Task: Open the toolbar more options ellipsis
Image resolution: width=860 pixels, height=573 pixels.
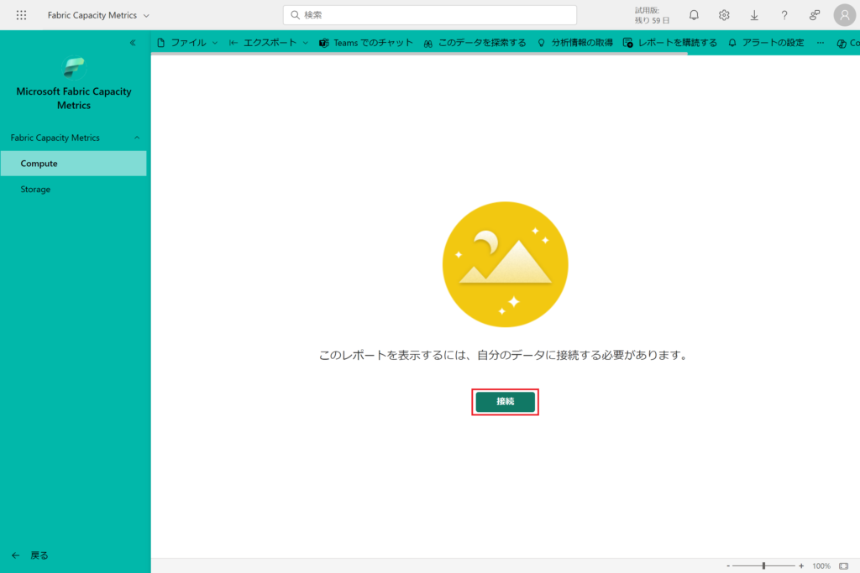Action: pos(820,43)
